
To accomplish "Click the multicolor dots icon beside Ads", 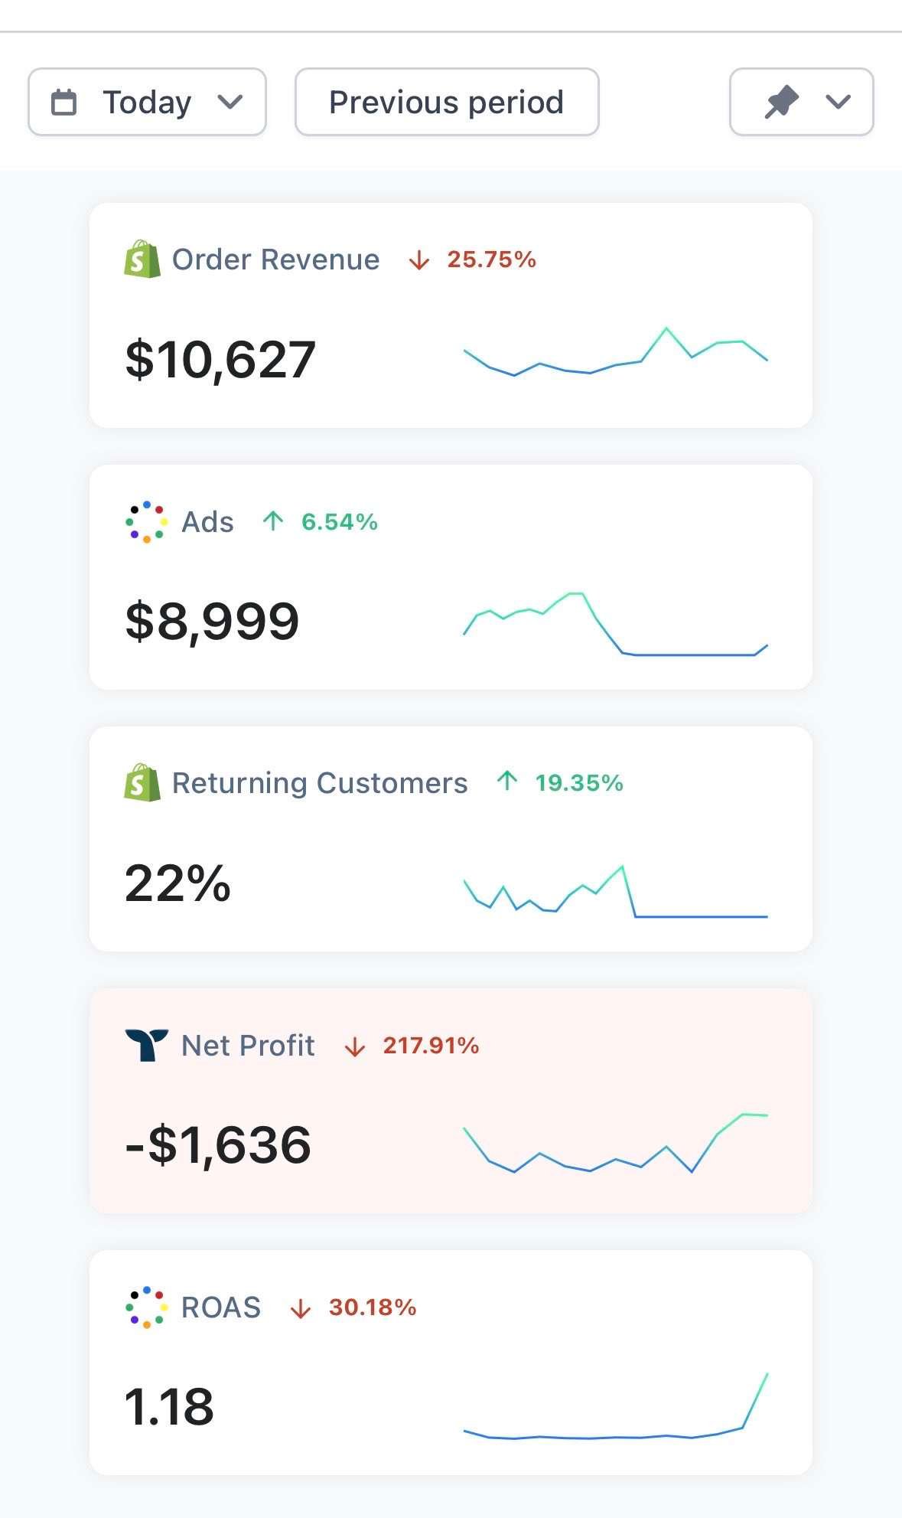I will click(146, 522).
